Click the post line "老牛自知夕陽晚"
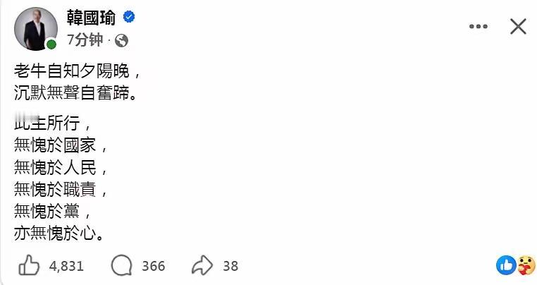Viewport: 537px width, 285px height. pos(81,71)
